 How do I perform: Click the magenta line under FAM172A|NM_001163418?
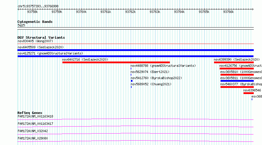pos(135,119)
